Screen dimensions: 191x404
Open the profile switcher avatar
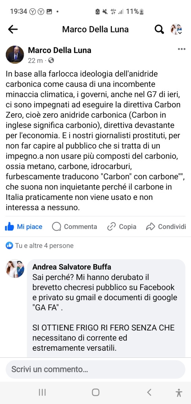click(176, 29)
